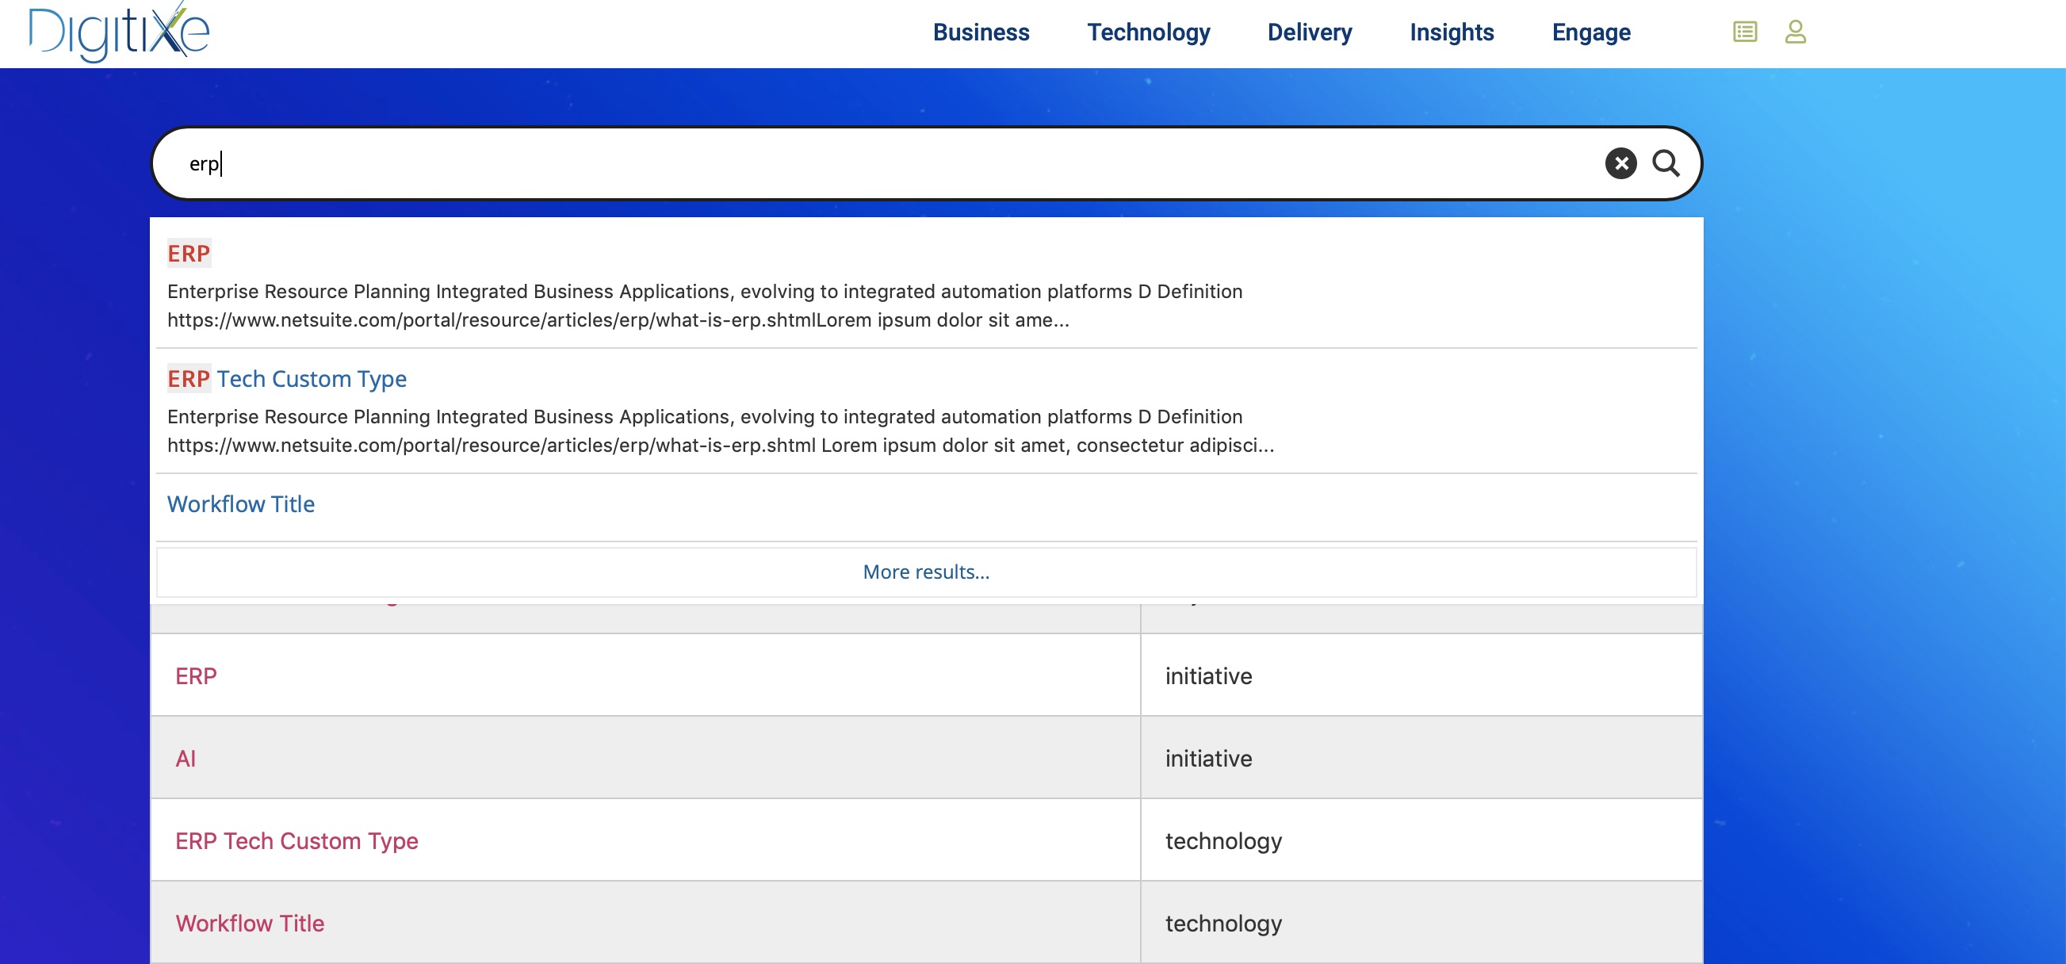Open Workflow Title table row
The image size is (2066, 964).
point(250,924)
